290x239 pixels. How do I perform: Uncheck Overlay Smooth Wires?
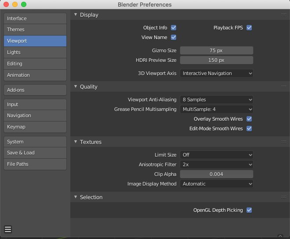click(x=249, y=119)
